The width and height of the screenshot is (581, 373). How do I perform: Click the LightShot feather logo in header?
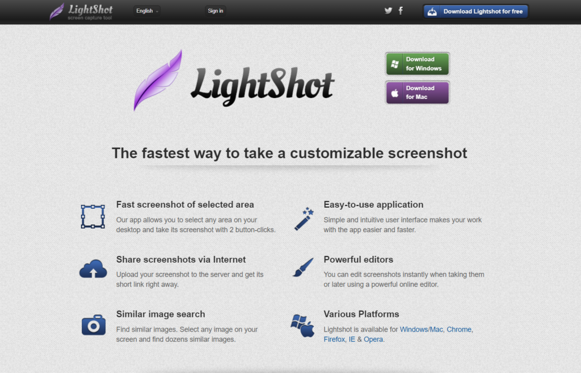[57, 11]
